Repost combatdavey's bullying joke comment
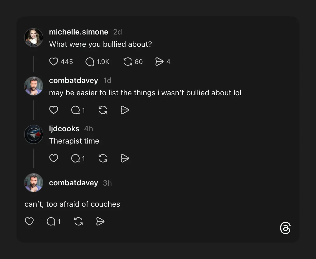The image size is (316, 259). (103, 110)
